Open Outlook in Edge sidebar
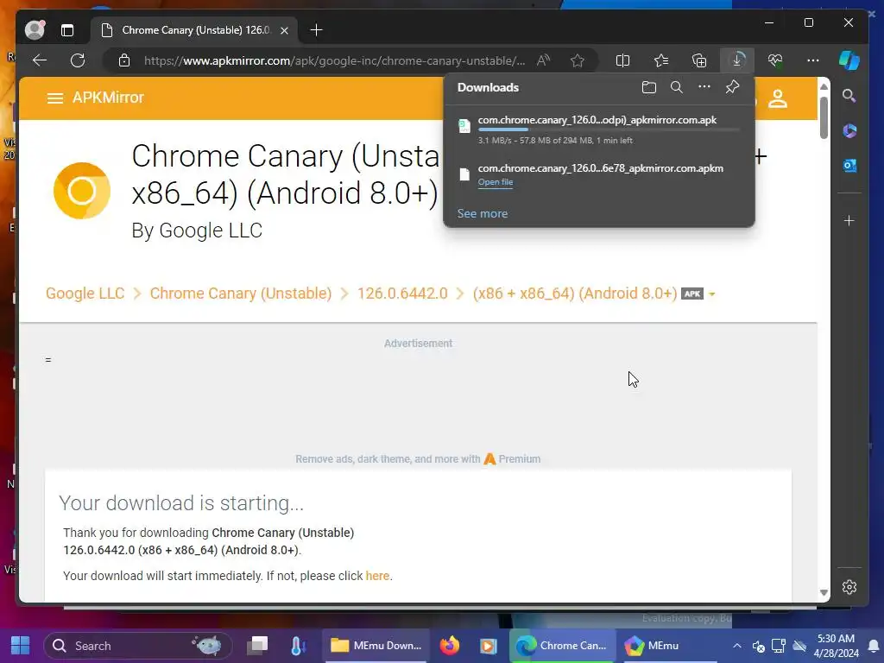 tap(849, 166)
